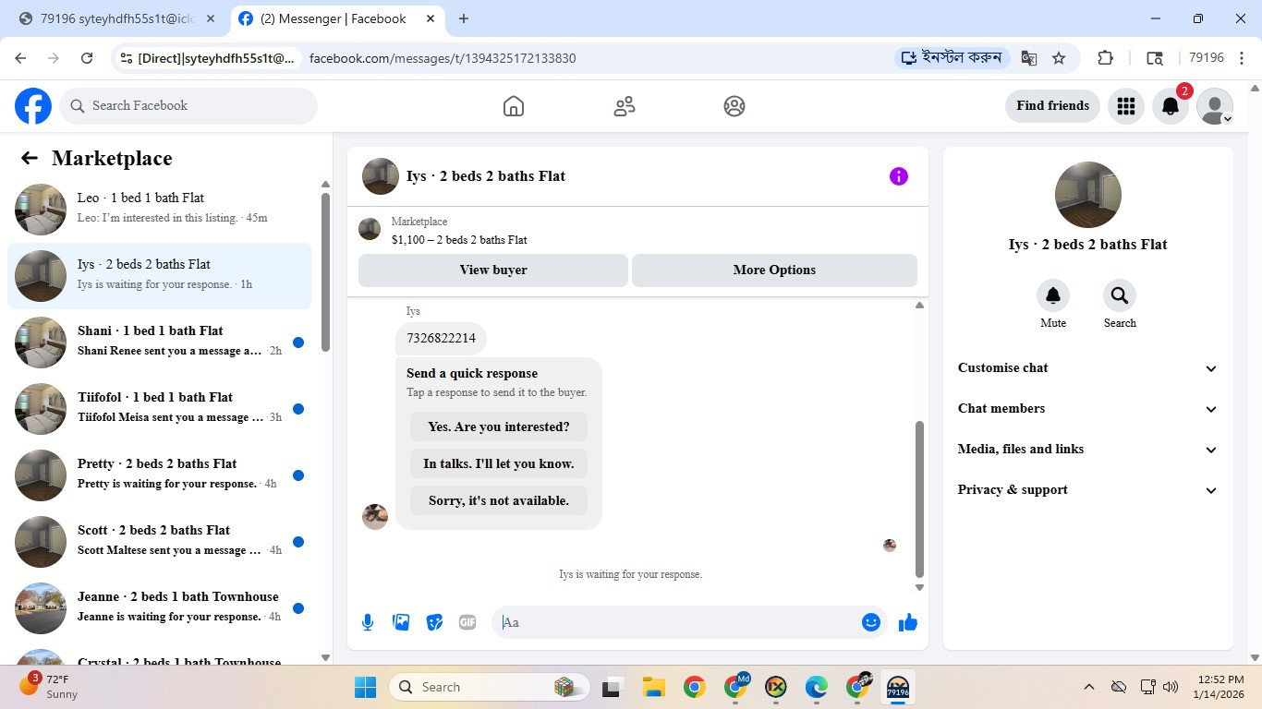Click the Marketplace list scrollbar thumb

pos(325,271)
